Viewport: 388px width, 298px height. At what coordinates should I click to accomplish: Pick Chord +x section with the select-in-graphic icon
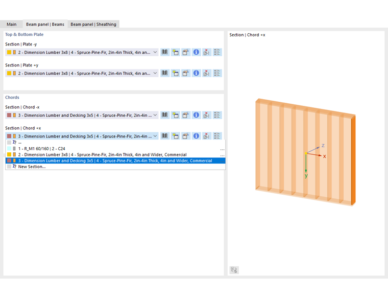206,136
